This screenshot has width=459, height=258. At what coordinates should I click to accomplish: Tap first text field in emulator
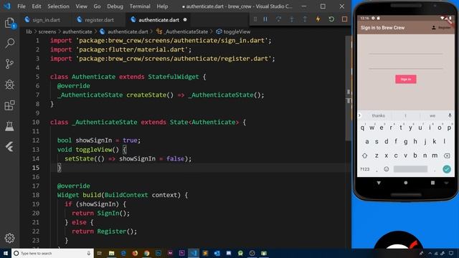point(406,49)
